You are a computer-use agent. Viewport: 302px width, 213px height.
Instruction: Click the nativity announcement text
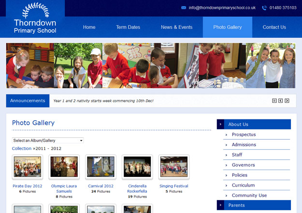coord(103,101)
